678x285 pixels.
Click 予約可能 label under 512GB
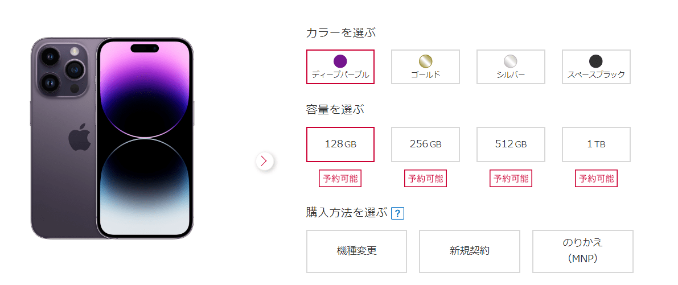tap(511, 179)
